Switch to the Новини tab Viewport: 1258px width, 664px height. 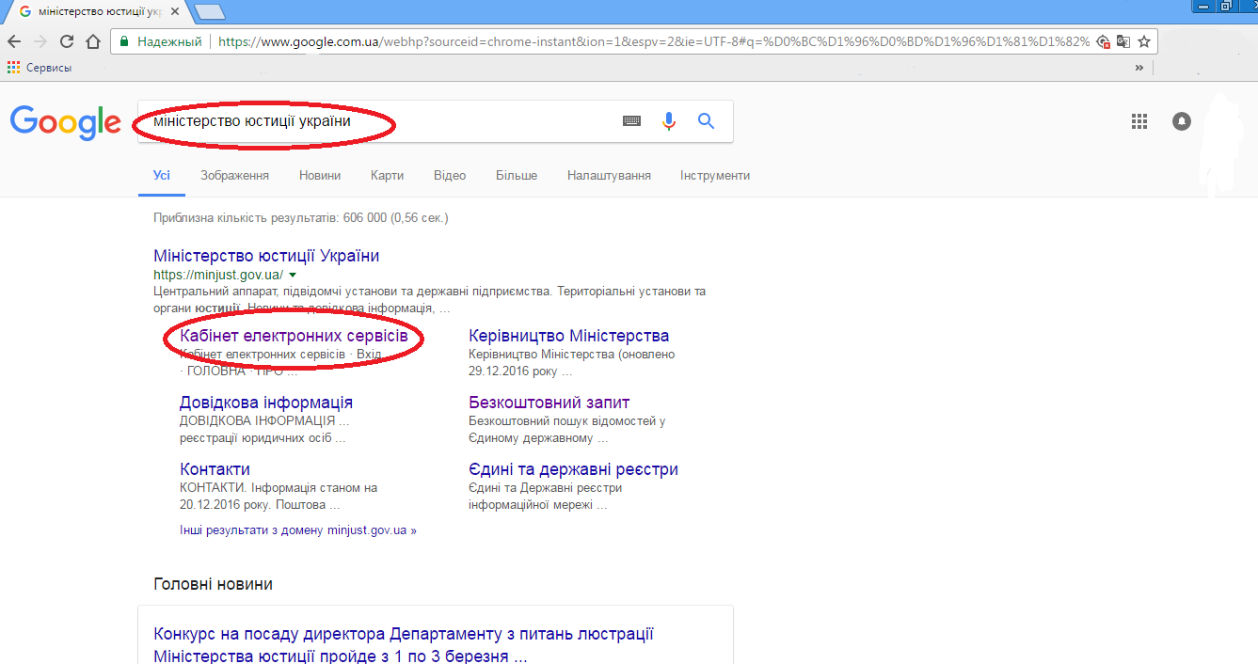320,175
